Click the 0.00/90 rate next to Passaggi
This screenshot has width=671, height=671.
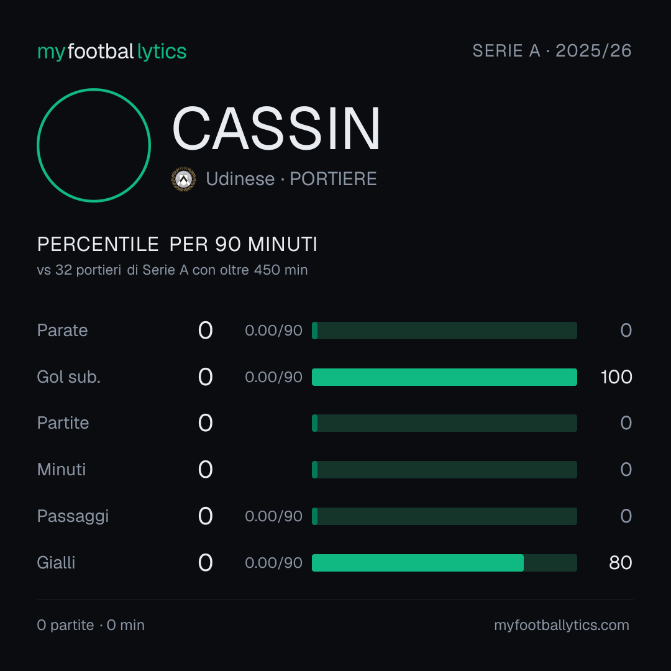[273, 516]
